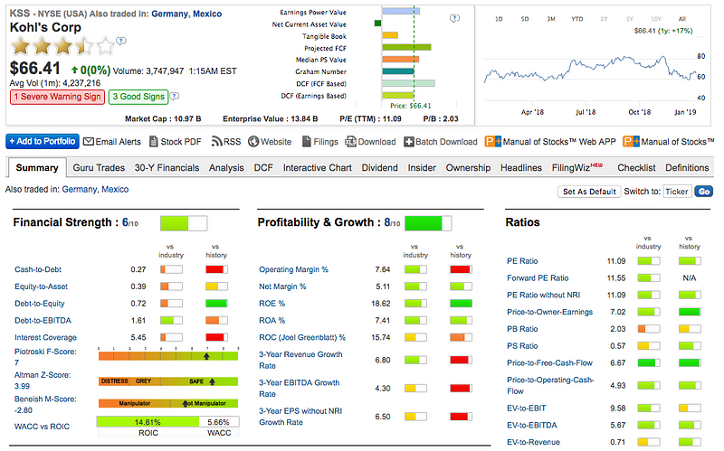Viewport: 724px width, 451px height.
Task: Select 1Y chart range
Action: pos(604,19)
